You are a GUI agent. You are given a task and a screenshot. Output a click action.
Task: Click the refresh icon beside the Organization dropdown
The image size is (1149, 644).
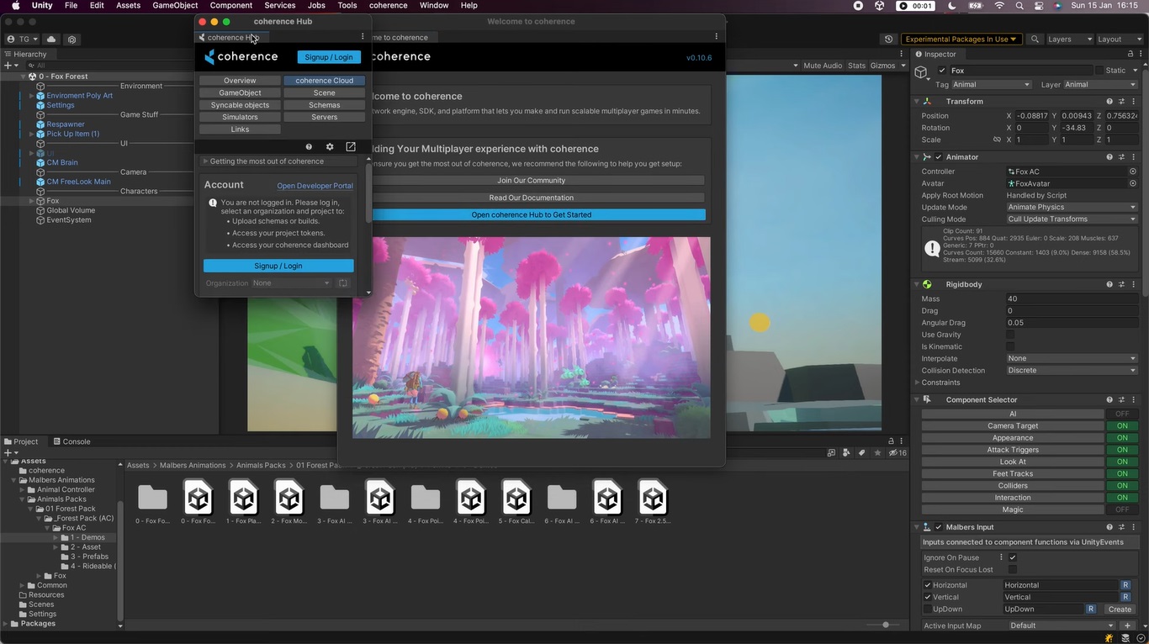tap(343, 283)
